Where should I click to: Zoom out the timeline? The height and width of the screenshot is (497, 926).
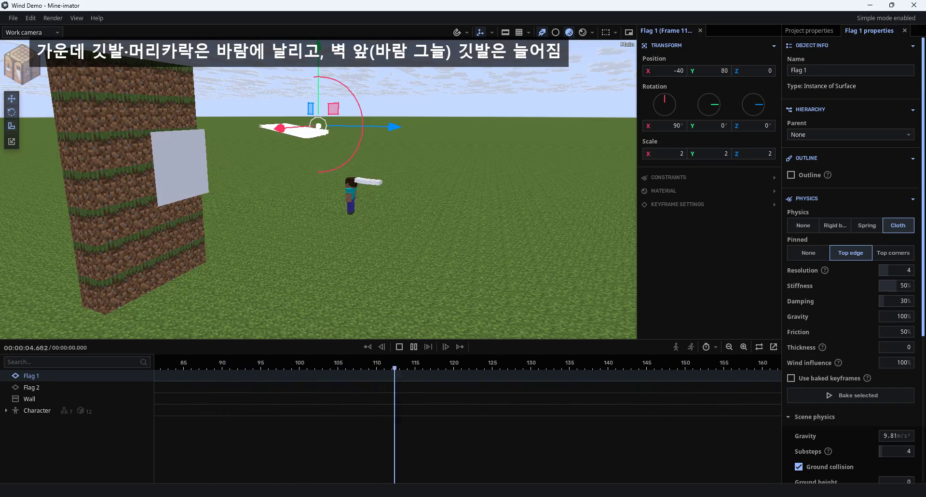pos(729,347)
